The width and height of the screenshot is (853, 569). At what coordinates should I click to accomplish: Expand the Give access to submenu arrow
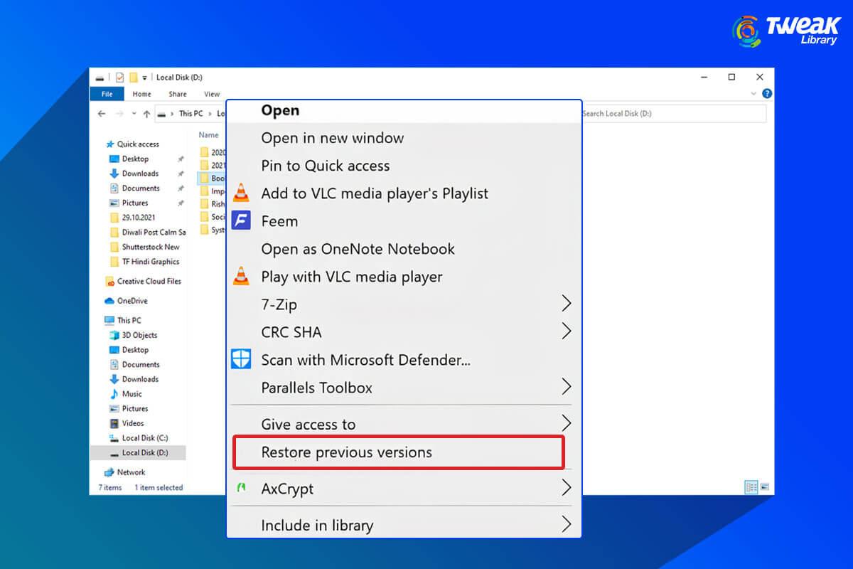[566, 424]
